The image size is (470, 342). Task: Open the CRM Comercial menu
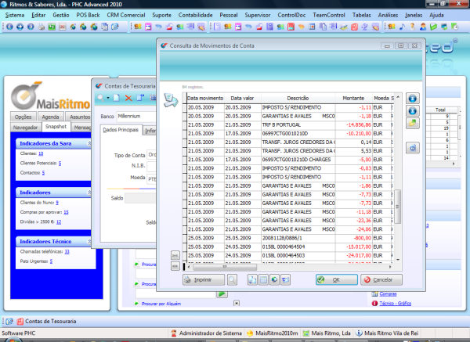coord(126,15)
